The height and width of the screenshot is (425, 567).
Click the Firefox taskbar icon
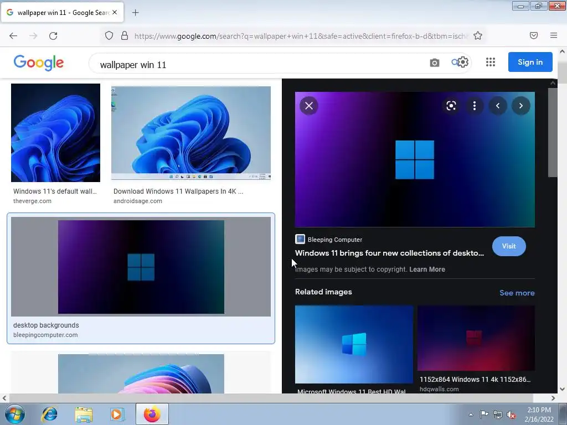point(152,414)
